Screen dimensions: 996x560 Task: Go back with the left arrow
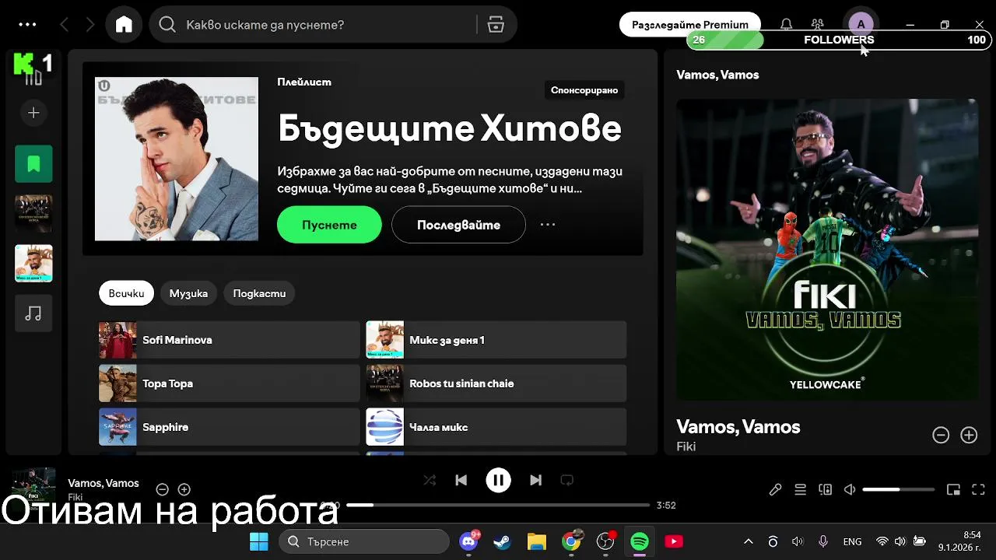(65, 25)
